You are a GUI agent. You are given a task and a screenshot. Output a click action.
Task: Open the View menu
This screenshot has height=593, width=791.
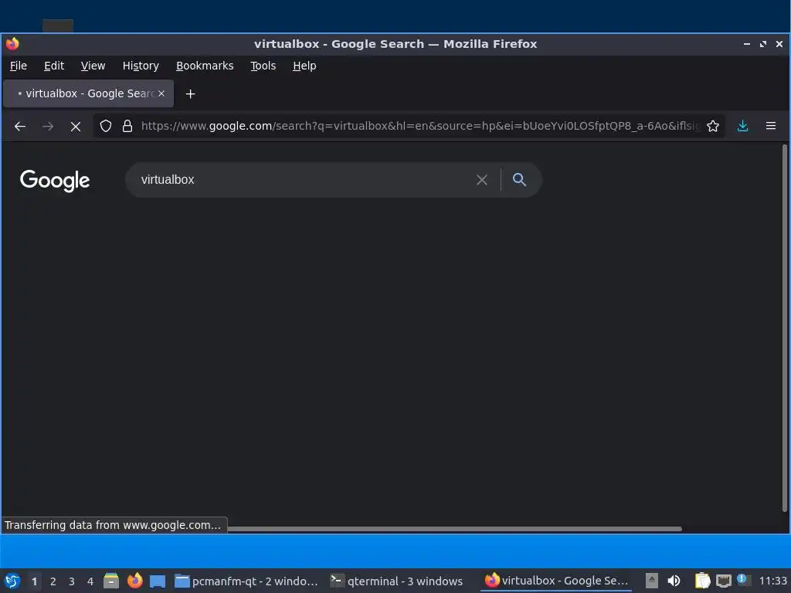click(93, 66)
